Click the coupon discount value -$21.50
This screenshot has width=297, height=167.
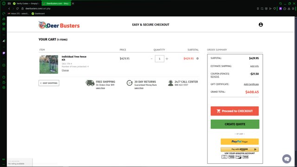coord(254,74)
